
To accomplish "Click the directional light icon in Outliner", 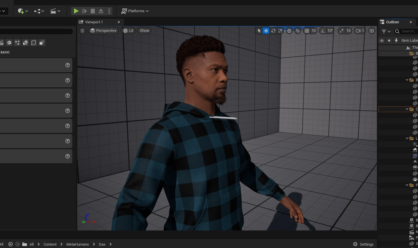I will click(415, 144).
